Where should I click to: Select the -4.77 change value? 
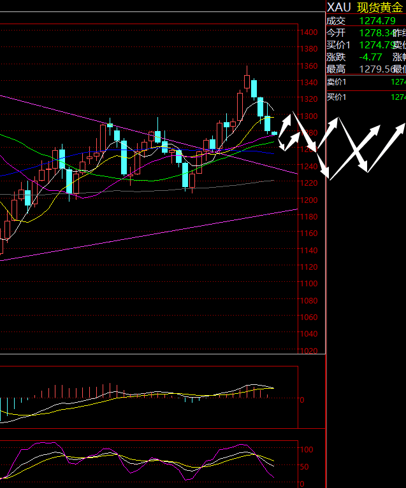(370, 57)
